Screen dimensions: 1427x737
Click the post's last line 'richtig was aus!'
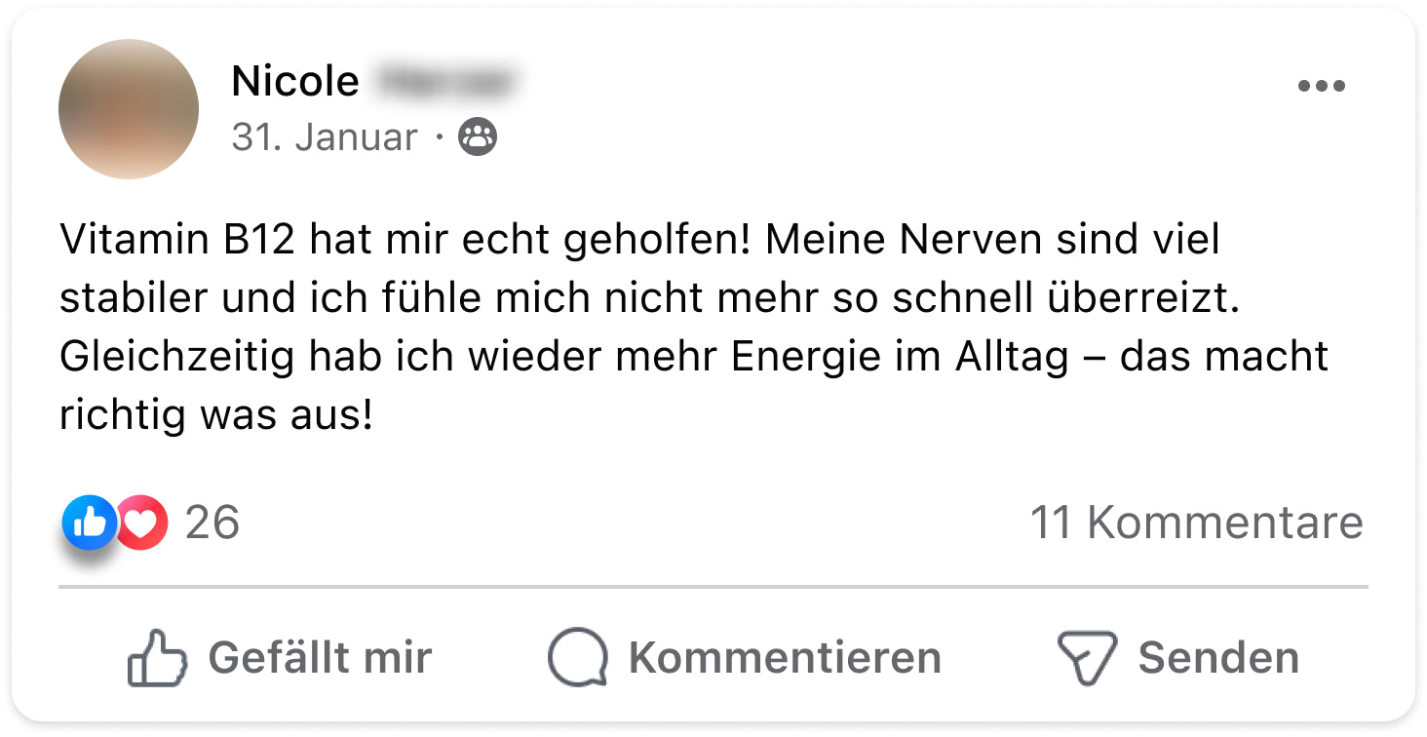pos(215,417)
